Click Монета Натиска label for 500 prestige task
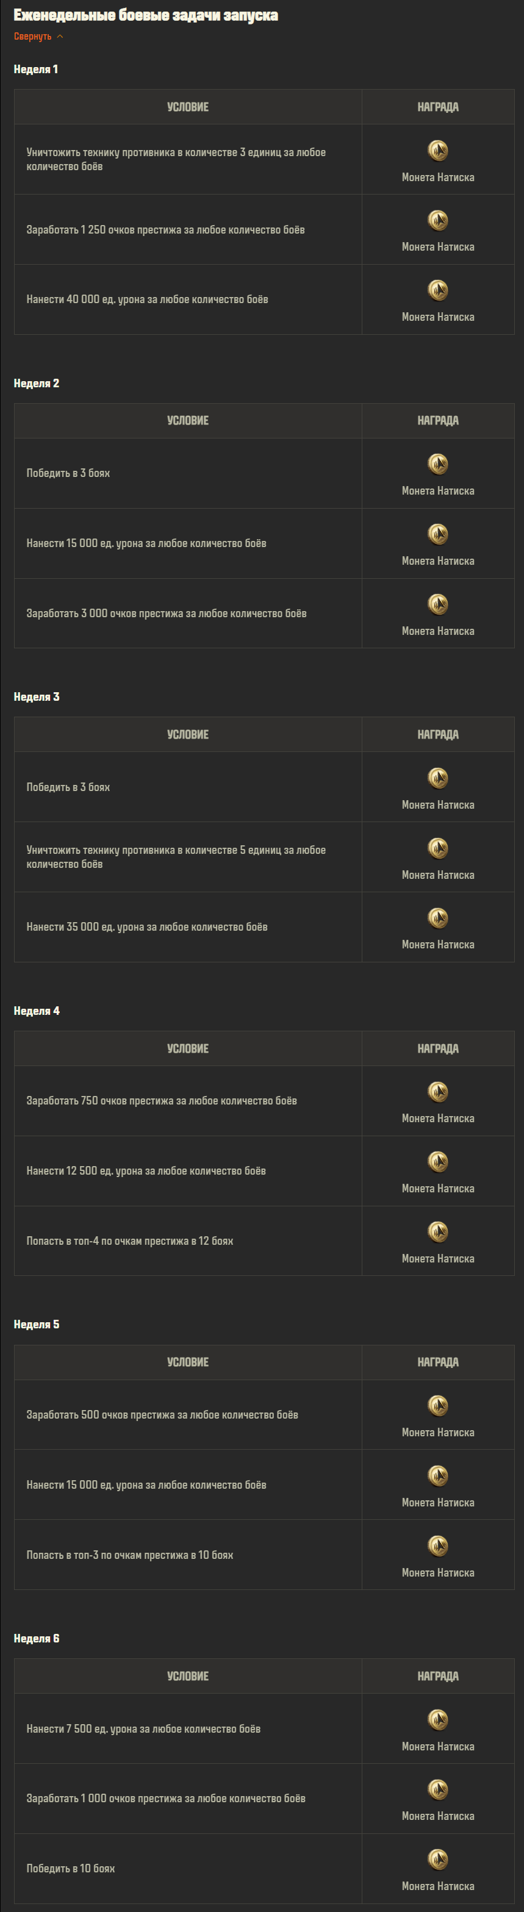The width and height of the screenshot is (524, 1912). tap(438, 1433)
